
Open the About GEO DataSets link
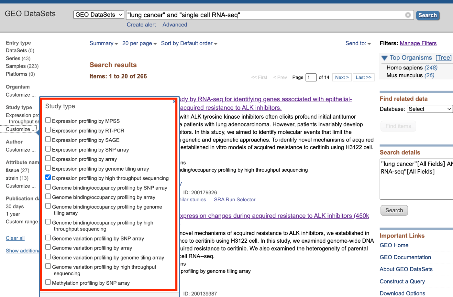pos(406,269)
